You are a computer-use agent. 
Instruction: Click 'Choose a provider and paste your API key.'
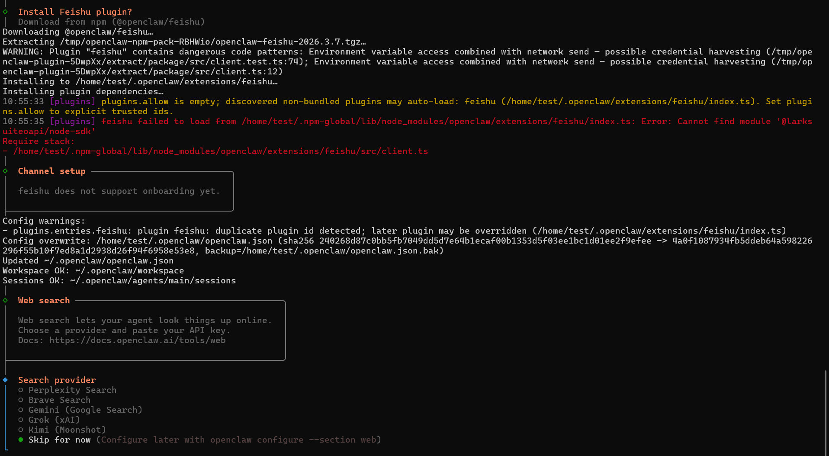tap(124, 330)
